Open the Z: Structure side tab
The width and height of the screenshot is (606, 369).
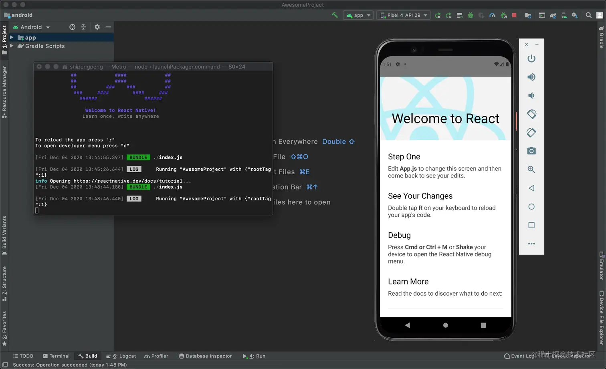coord(4,284)
